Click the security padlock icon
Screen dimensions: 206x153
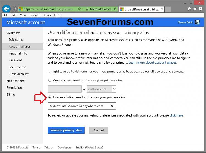tap(87, 9)
